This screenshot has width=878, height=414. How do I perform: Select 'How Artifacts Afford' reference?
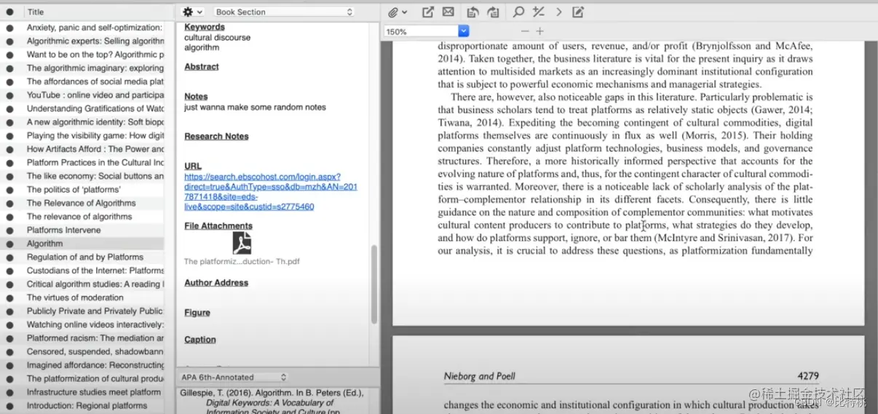pos(95,149)
